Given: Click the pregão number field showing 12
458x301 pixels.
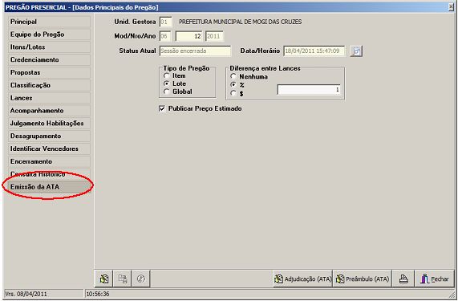Looking at the screenshot, I should pos(188,37).
